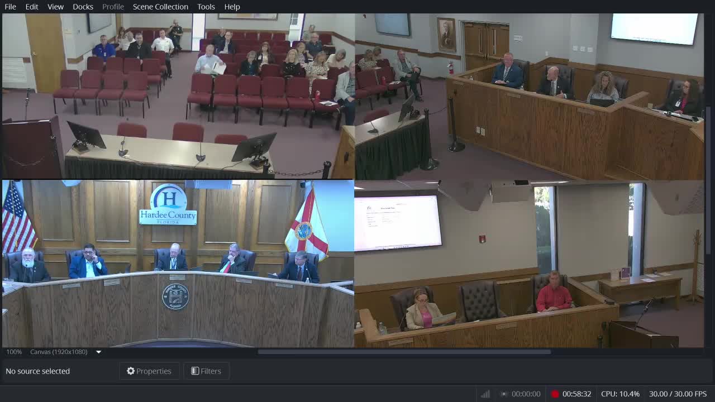
Task: Click the 00:00:00 streaming timer
Action: (x=526, y=394)
